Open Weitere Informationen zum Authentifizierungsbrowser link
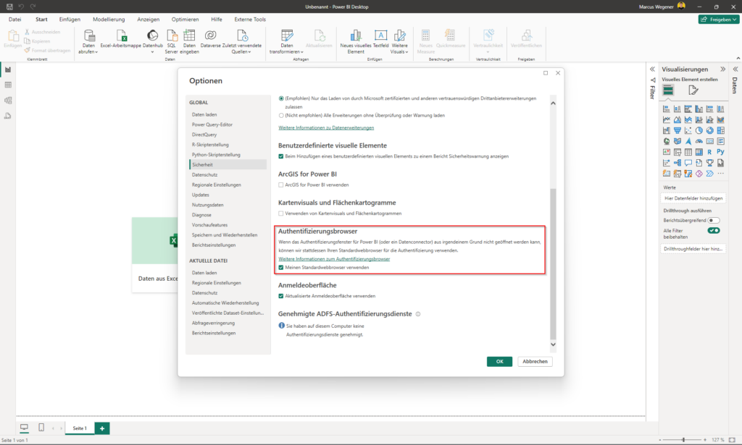This screenshot has height=445, width=742. click(334, 258)
